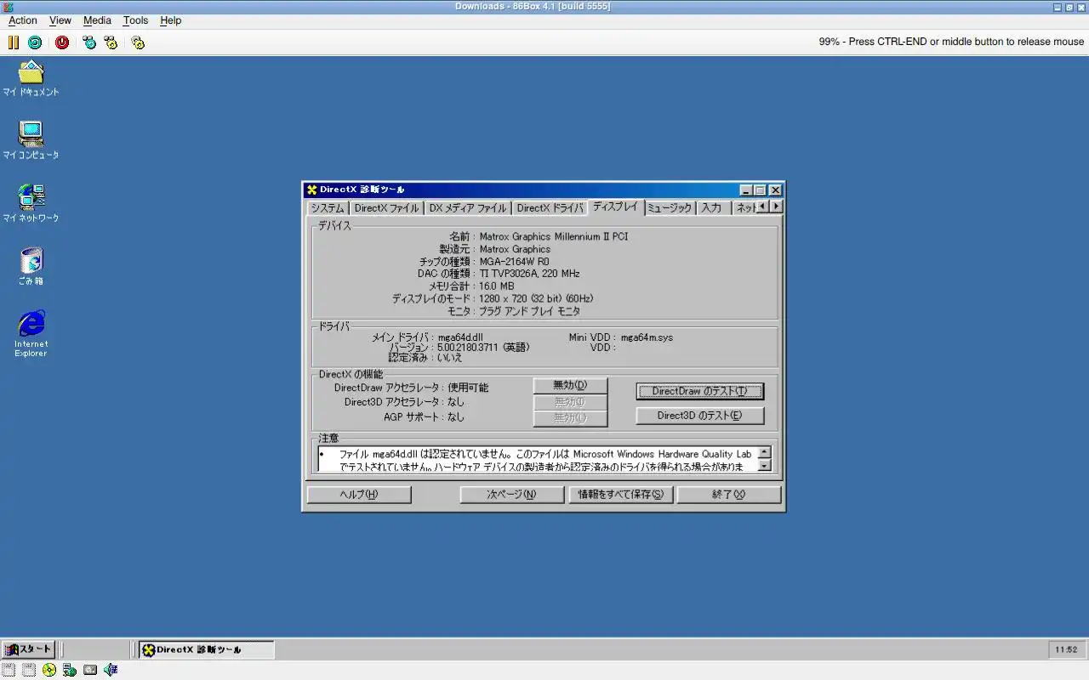The height and width of the screenshot is (680, 1089).
Task: Click the main driver value mga64d.dll
Action: pyautogui.click(x=460, y=337)
